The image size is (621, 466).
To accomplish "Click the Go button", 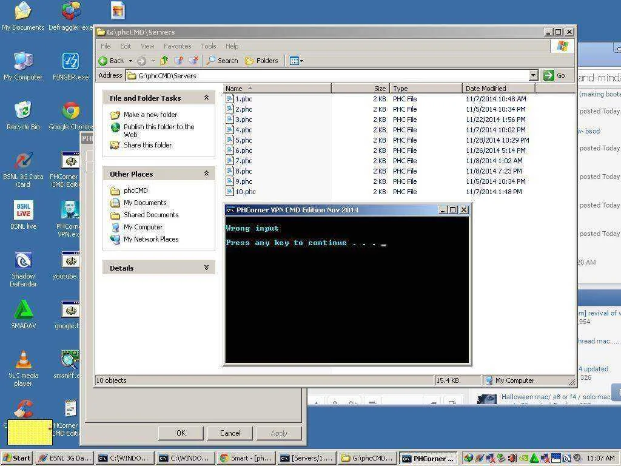I will click(x=554, y=75).
